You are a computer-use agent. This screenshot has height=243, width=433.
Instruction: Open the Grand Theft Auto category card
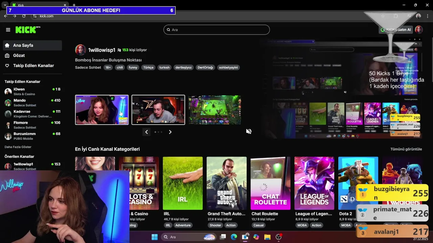tap(227, 183)
